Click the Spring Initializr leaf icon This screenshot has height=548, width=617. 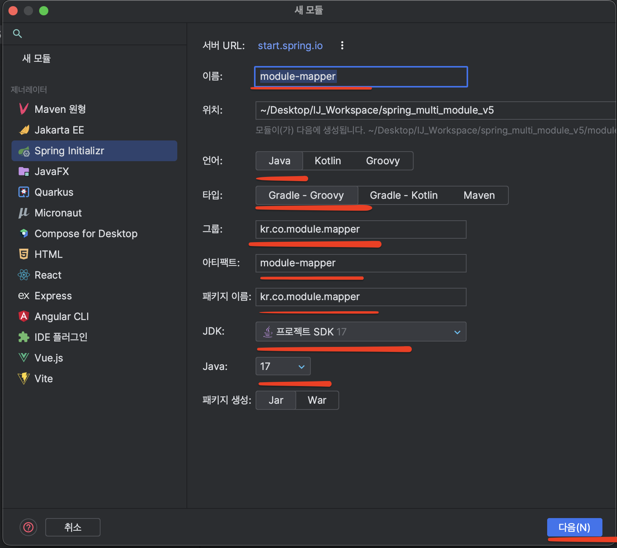pyautogui.click(x=24, y=151)
